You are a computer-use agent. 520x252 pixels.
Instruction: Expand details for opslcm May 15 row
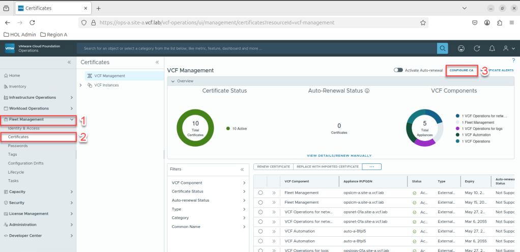click(x=274, y=202)
